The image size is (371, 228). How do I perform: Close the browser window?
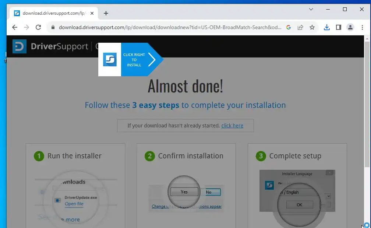pyautogui.click(x=362, y=9)
